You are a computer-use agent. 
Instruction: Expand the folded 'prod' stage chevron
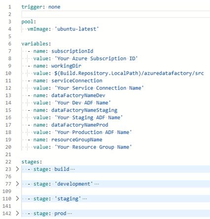coord(17,213)
